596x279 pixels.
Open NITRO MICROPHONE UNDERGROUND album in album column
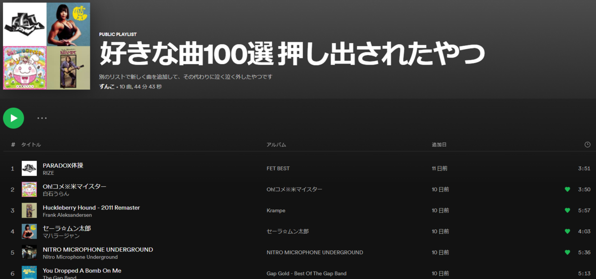coord(315,252)
